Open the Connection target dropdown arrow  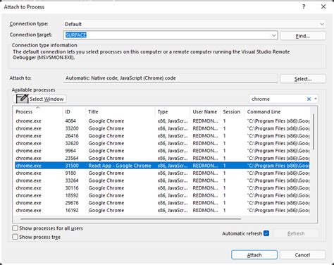coord(274,35)
